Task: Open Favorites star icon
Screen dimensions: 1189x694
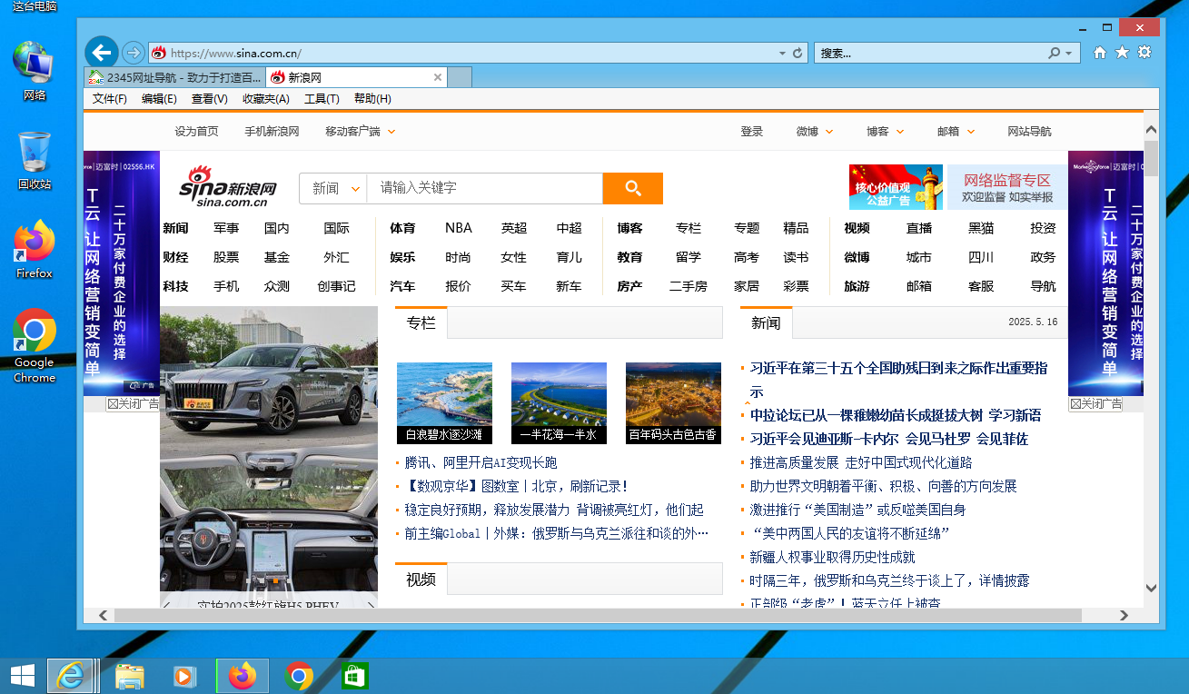Action: (1122, 53)
